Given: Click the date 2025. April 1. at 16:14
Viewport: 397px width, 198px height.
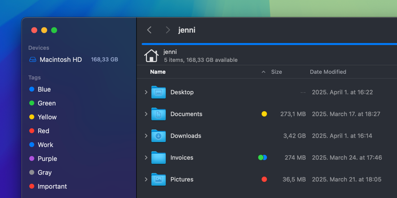Looking at the screenshot, I should (x=342, y=136).
